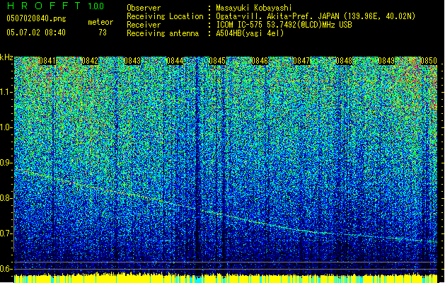445x283 pixels.
Task: Click the 0841 time marker
Action: click(48, 62)
